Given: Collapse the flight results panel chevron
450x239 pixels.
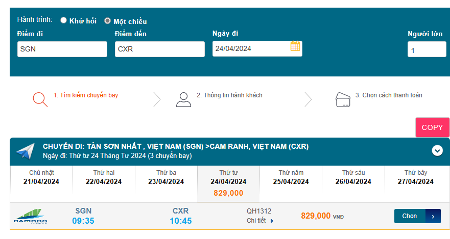Looking at the screenshot, I should click(x=437, y=150).
